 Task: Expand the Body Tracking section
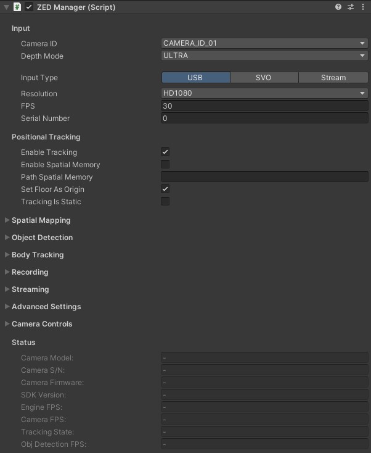(7, 255)
